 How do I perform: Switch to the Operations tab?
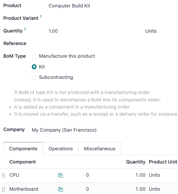pyautogui.click(x=61, y=149)
